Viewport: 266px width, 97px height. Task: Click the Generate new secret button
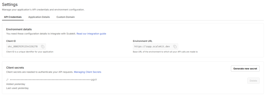[x=245, y=69]
